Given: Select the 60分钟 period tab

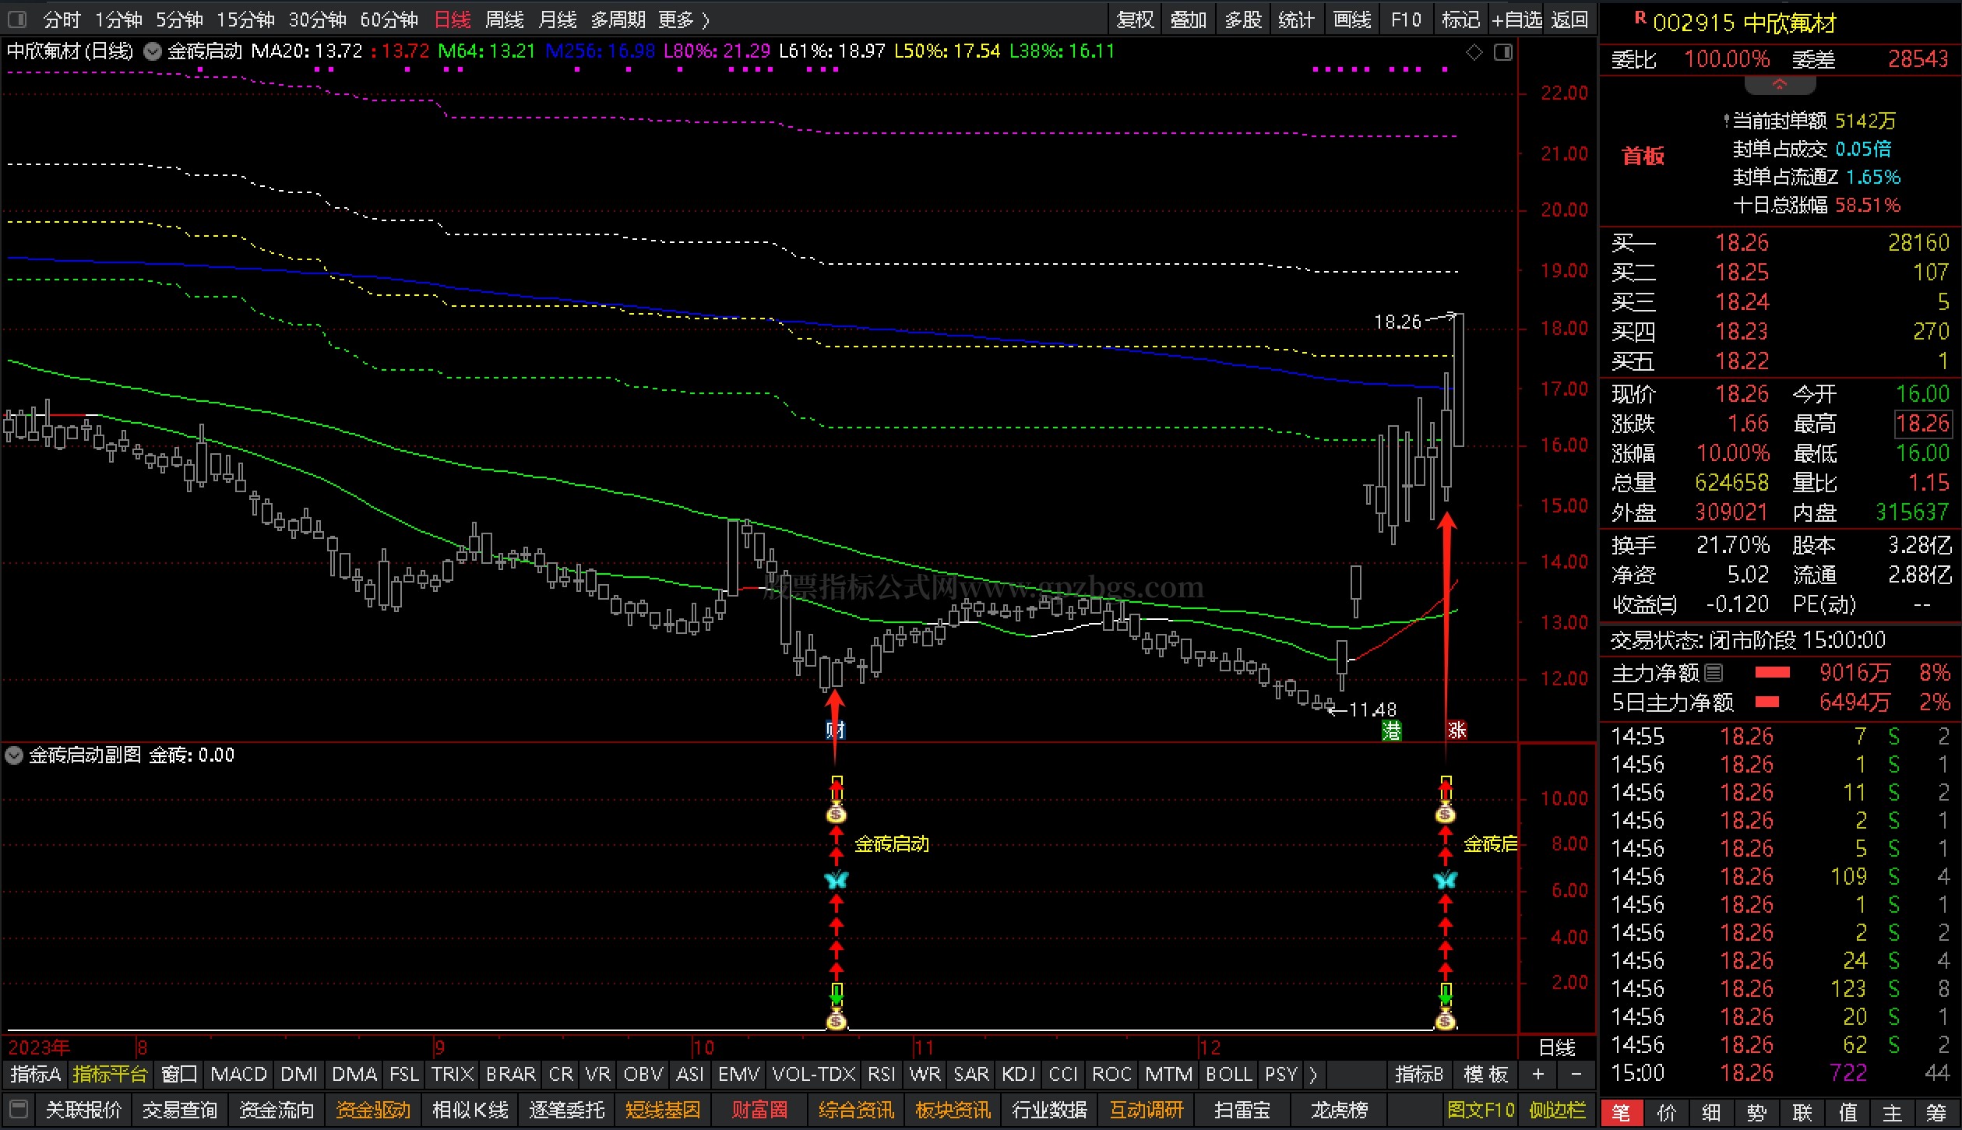Looking at the screenshot, I should [389, 19].
